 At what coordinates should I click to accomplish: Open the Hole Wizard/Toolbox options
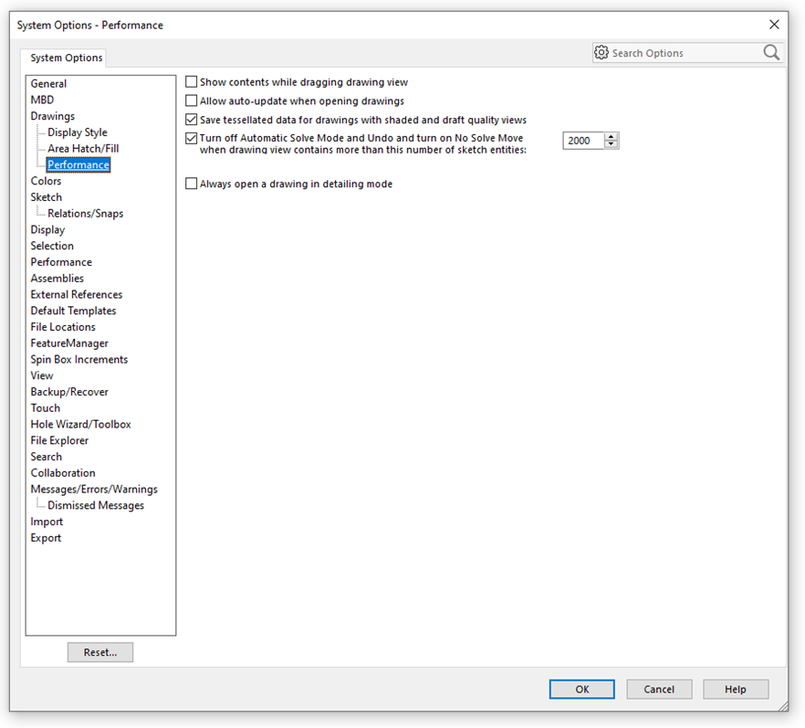point(80,424)
